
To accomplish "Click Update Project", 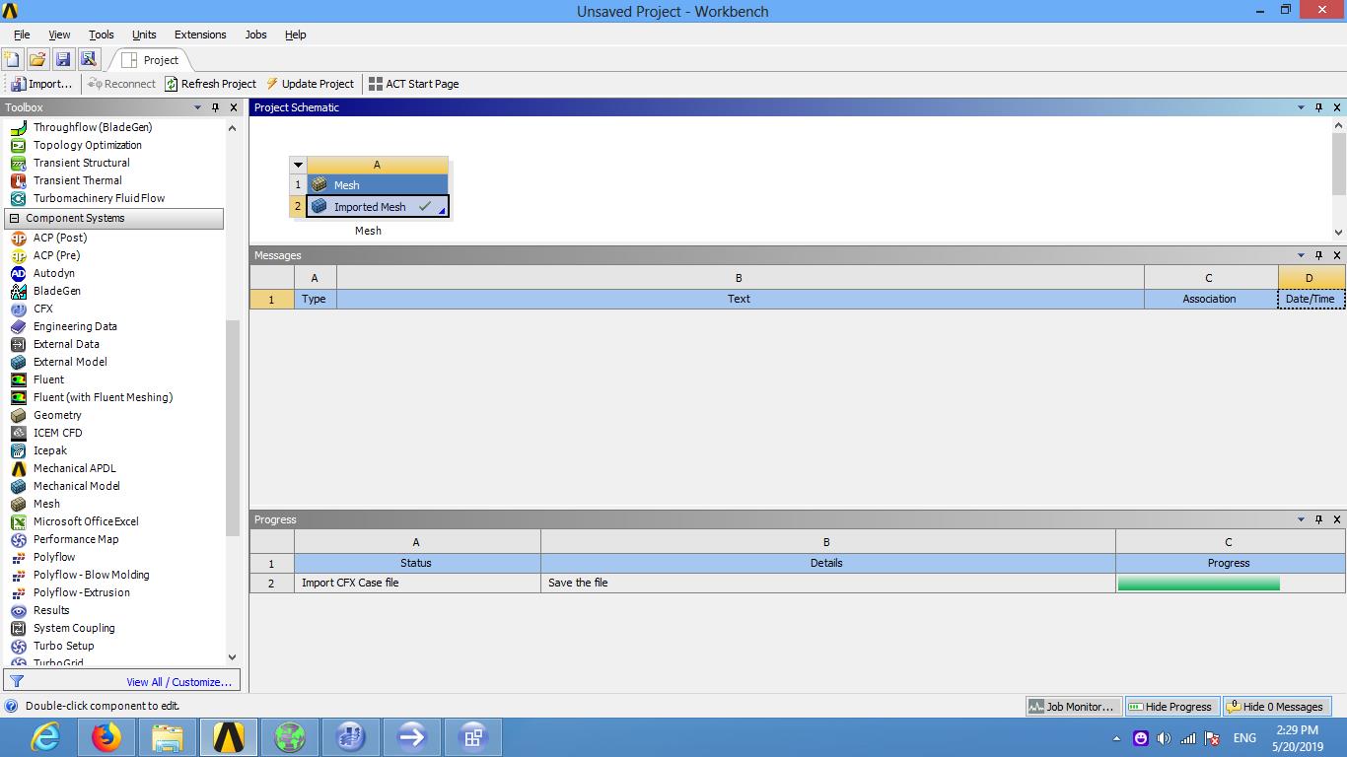I will coord(310,84).
